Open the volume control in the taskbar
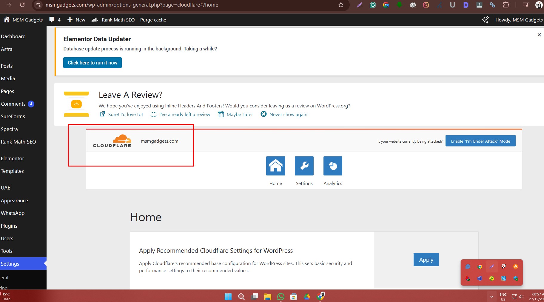This screenshot has height=302, width=544. click(521, 297)
